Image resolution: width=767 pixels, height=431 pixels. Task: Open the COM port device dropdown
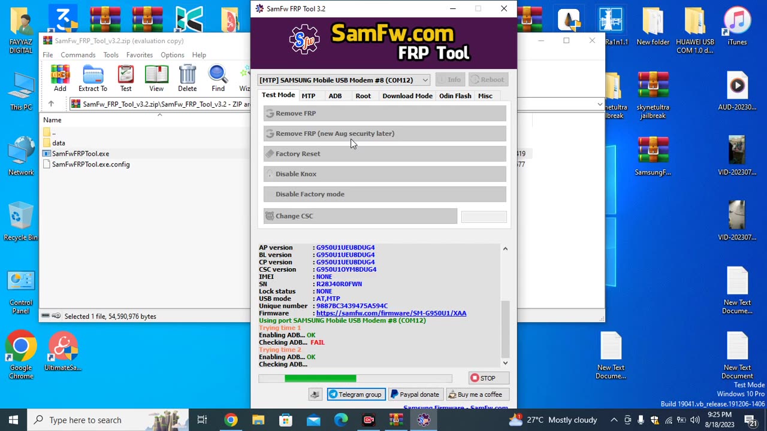(344, 80)
